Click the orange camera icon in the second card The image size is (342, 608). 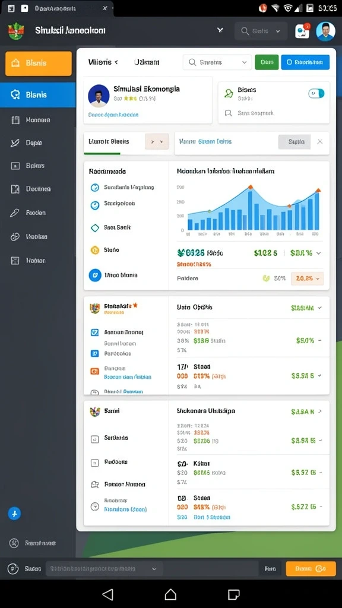click(94, 371)
